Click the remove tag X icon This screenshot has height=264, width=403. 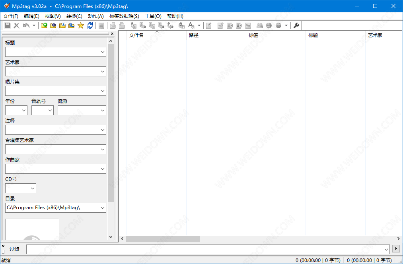point(17,25)
